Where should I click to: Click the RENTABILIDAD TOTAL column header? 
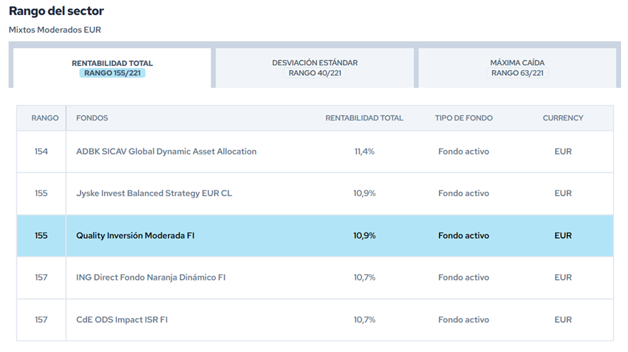pyautogui.click(x=364, y=118)
